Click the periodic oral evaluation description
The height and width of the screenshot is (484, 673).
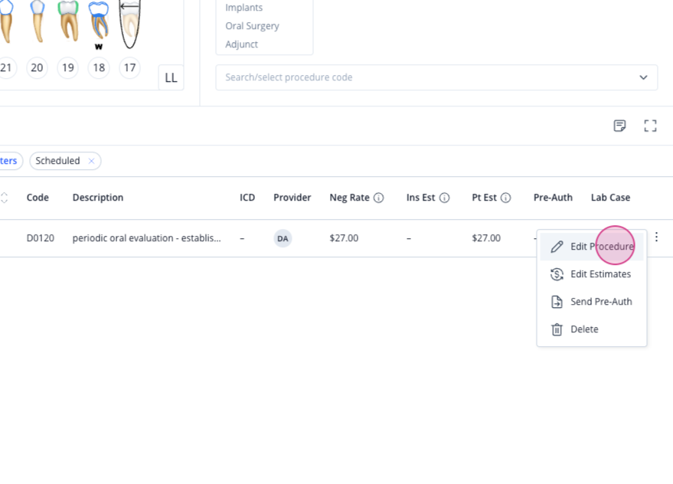pyautogui.click(x=147, y=238)
